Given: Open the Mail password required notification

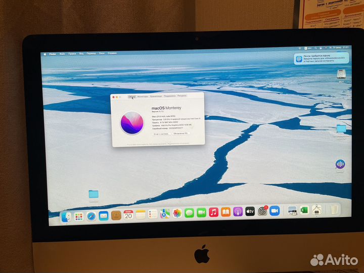Looking at the screenshot, I should click(321, 58).
